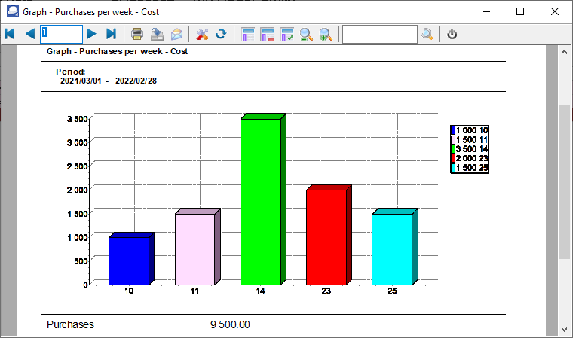Print the purchases graph report
The width and height of the screenshot is (573, 338).
click(x=137, y=34)
